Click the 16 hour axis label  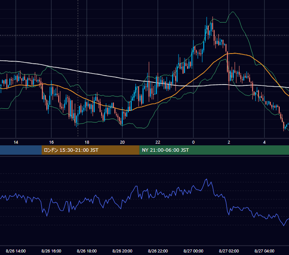(x=51, y=142)
